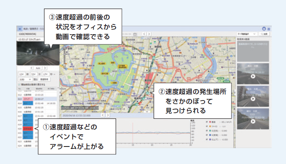The height and width of the screenshot is (164, 286).
Task: Play the video of the tree-lined road
Action: [x=253, y=121]
